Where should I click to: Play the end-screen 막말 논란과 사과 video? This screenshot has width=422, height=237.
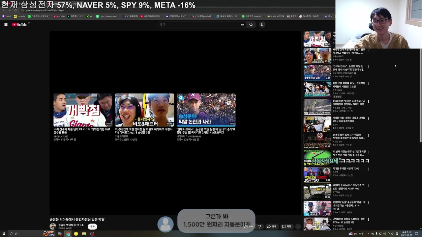[x=206, y=110]
